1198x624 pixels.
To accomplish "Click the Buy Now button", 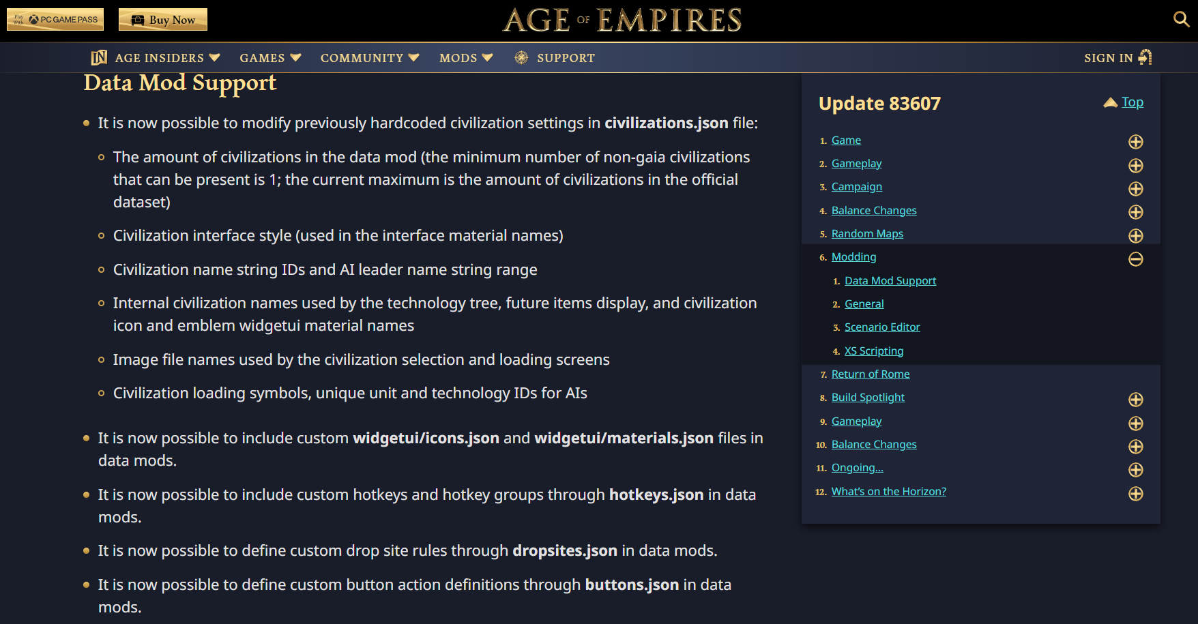I will pos(163,20).
